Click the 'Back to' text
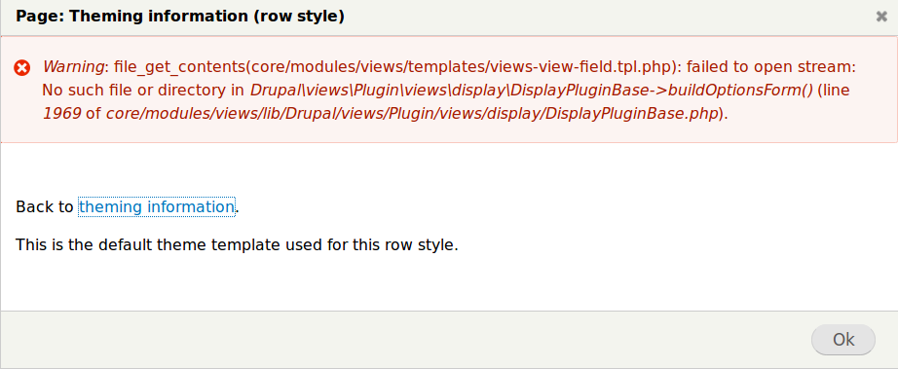Image resolution: width=898 pixels, height=369 pixels. pyautogui.click(x=44, y=206)
